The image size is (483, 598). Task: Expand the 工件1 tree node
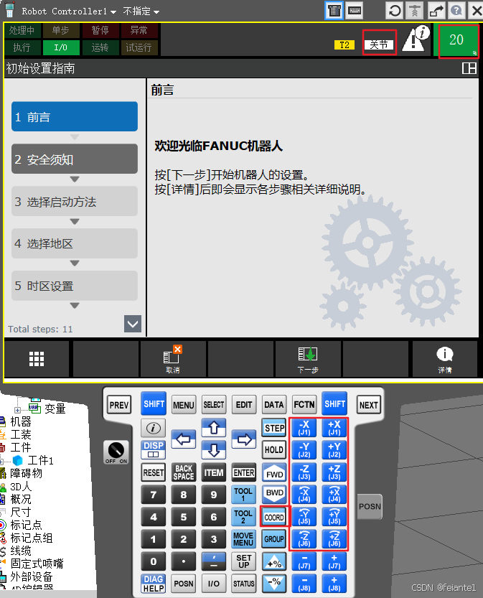point(1,461)
